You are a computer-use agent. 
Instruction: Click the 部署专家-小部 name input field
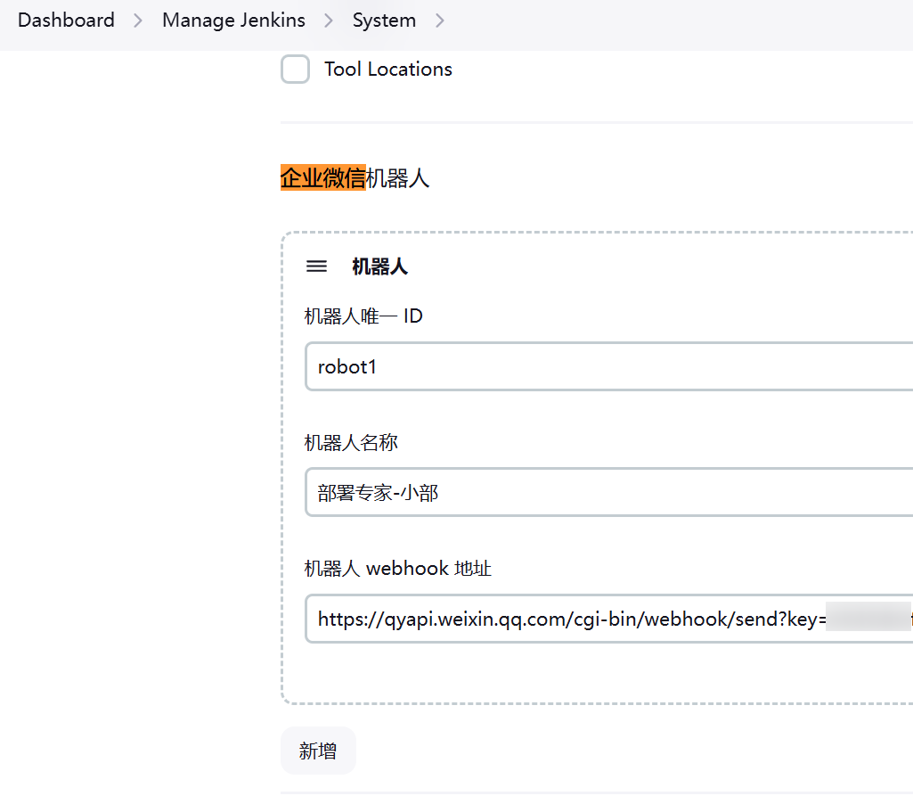point(606,492)
